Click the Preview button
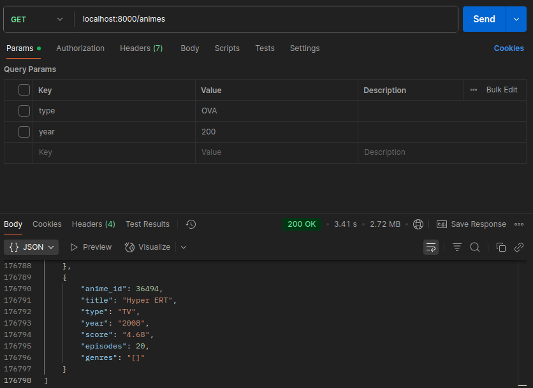This screenshot has height=388, width=533. click(91, 247)
